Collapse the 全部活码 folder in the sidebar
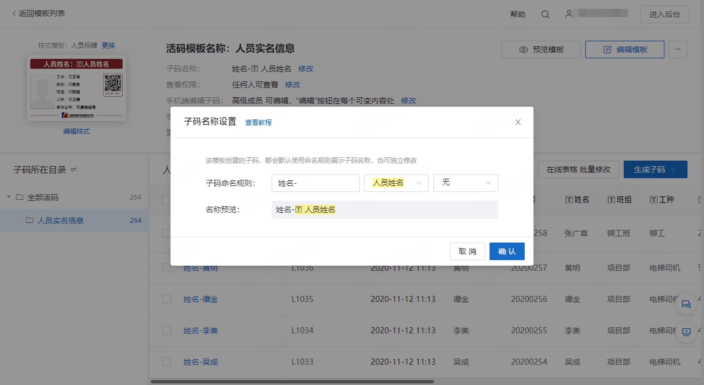 click(x=9, y=197)
